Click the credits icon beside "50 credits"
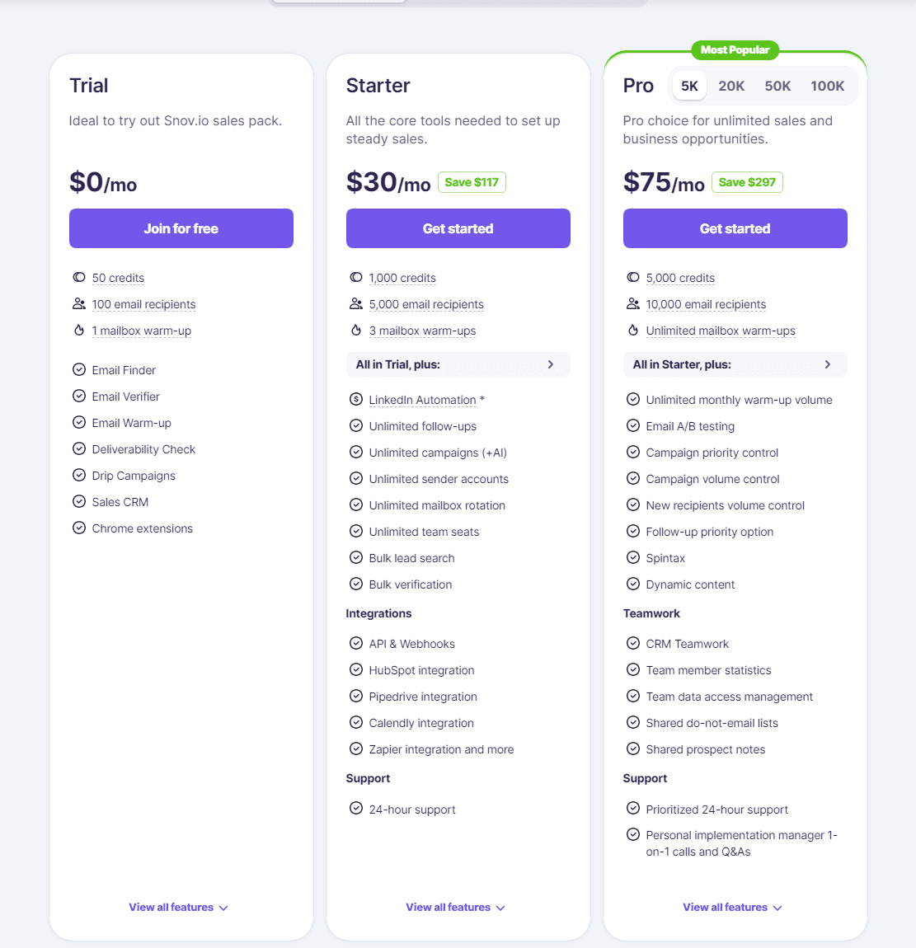This screenshot has height=948, width=916. point(78,278)
